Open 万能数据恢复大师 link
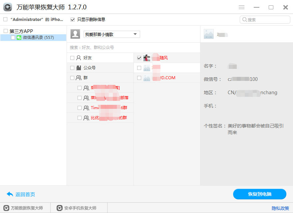Image resolution: width=293 pixels, height=213 pixels. pos(27,208)
